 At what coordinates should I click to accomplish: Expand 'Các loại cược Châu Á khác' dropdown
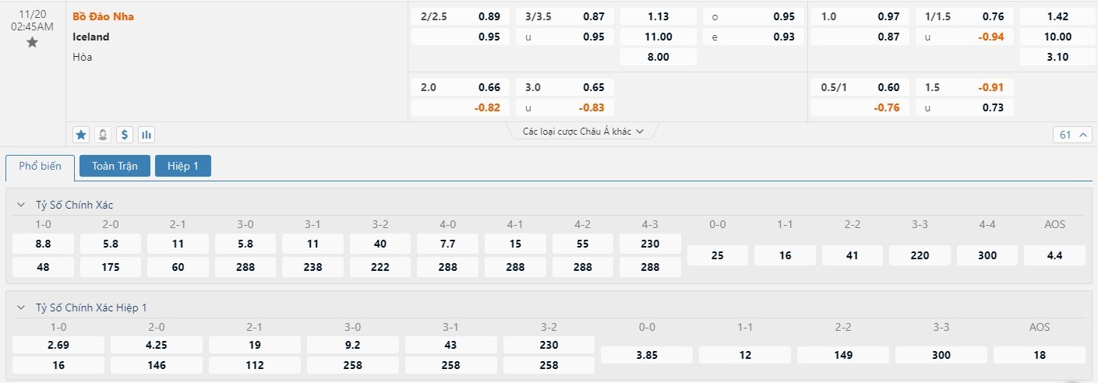[x=583, y=132]
